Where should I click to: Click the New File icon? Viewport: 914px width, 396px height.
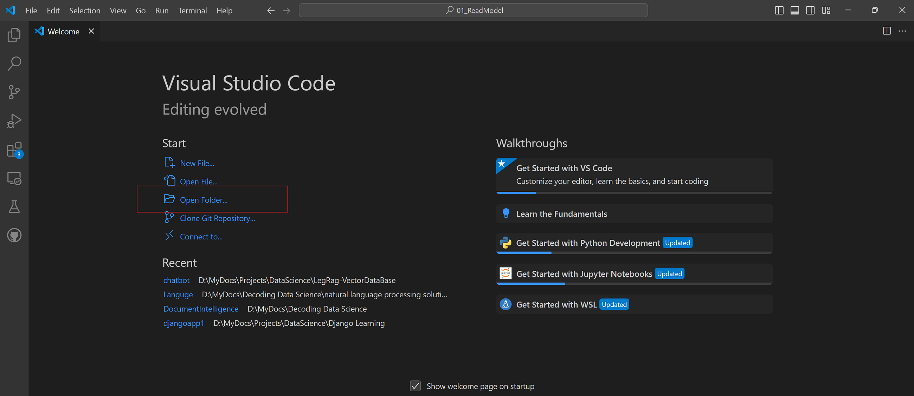pos(169,163)
